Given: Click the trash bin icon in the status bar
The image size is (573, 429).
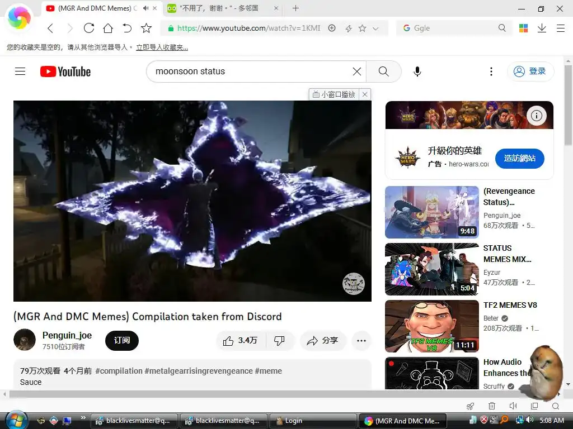Looking at the screenshot, I should [492, 406].
